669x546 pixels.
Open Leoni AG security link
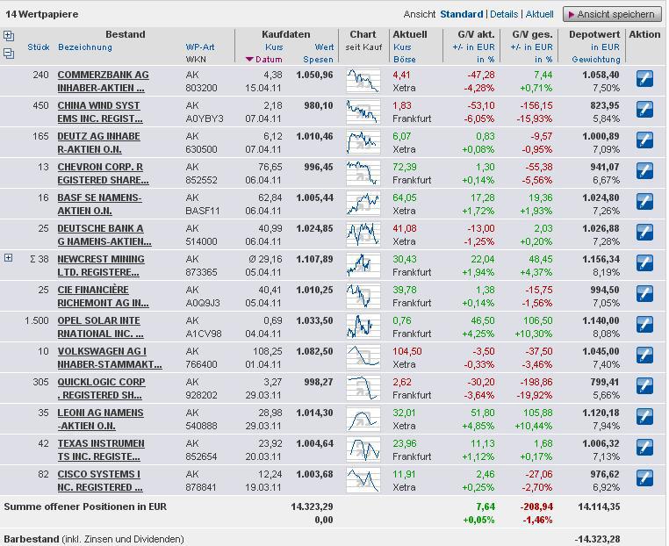(x=100, y=419)
